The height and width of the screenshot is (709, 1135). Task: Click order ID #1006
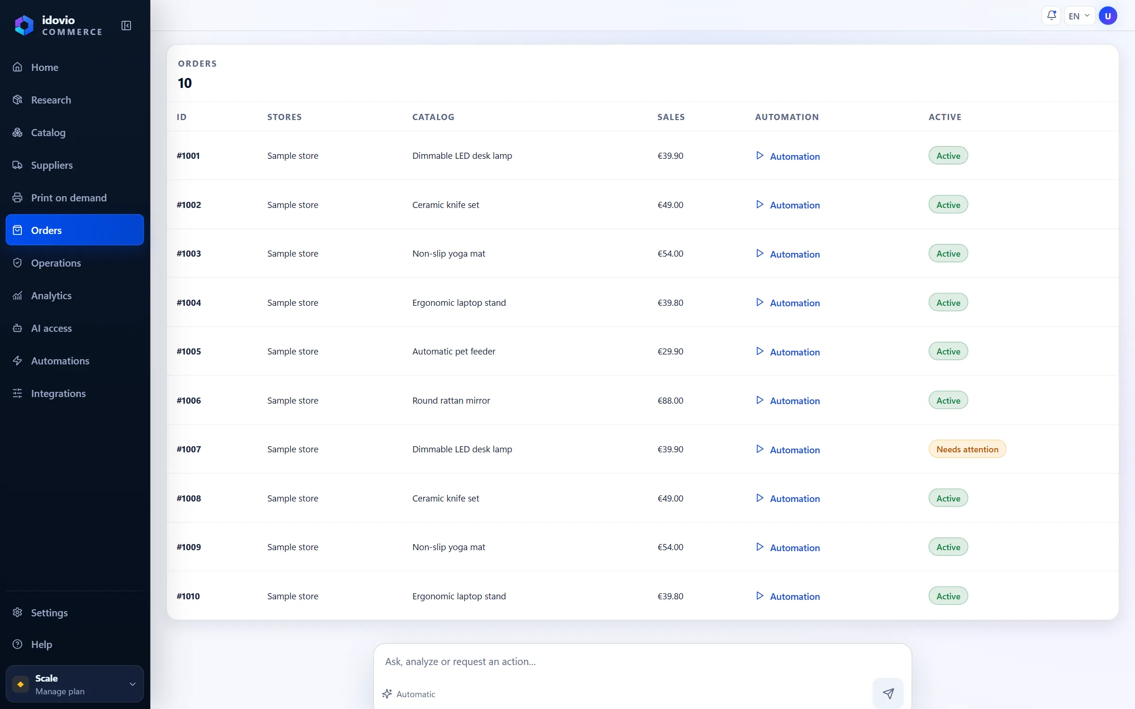(x=189, y=400)
